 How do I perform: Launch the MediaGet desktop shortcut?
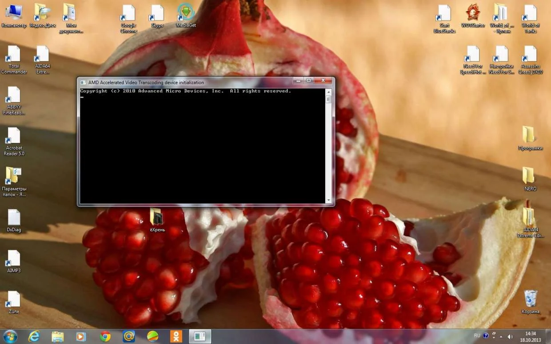click(x=186, y=16)
